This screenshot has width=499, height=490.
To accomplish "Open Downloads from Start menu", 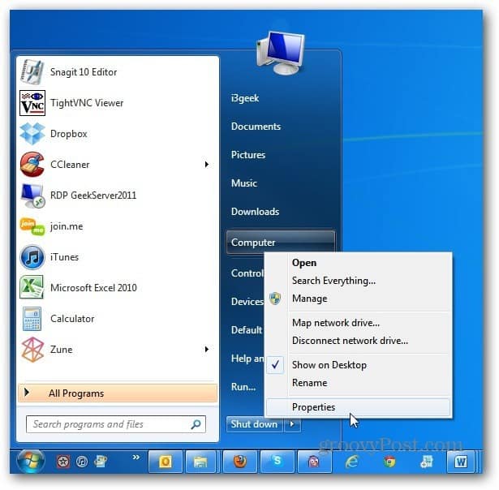I will coord(255,212).
